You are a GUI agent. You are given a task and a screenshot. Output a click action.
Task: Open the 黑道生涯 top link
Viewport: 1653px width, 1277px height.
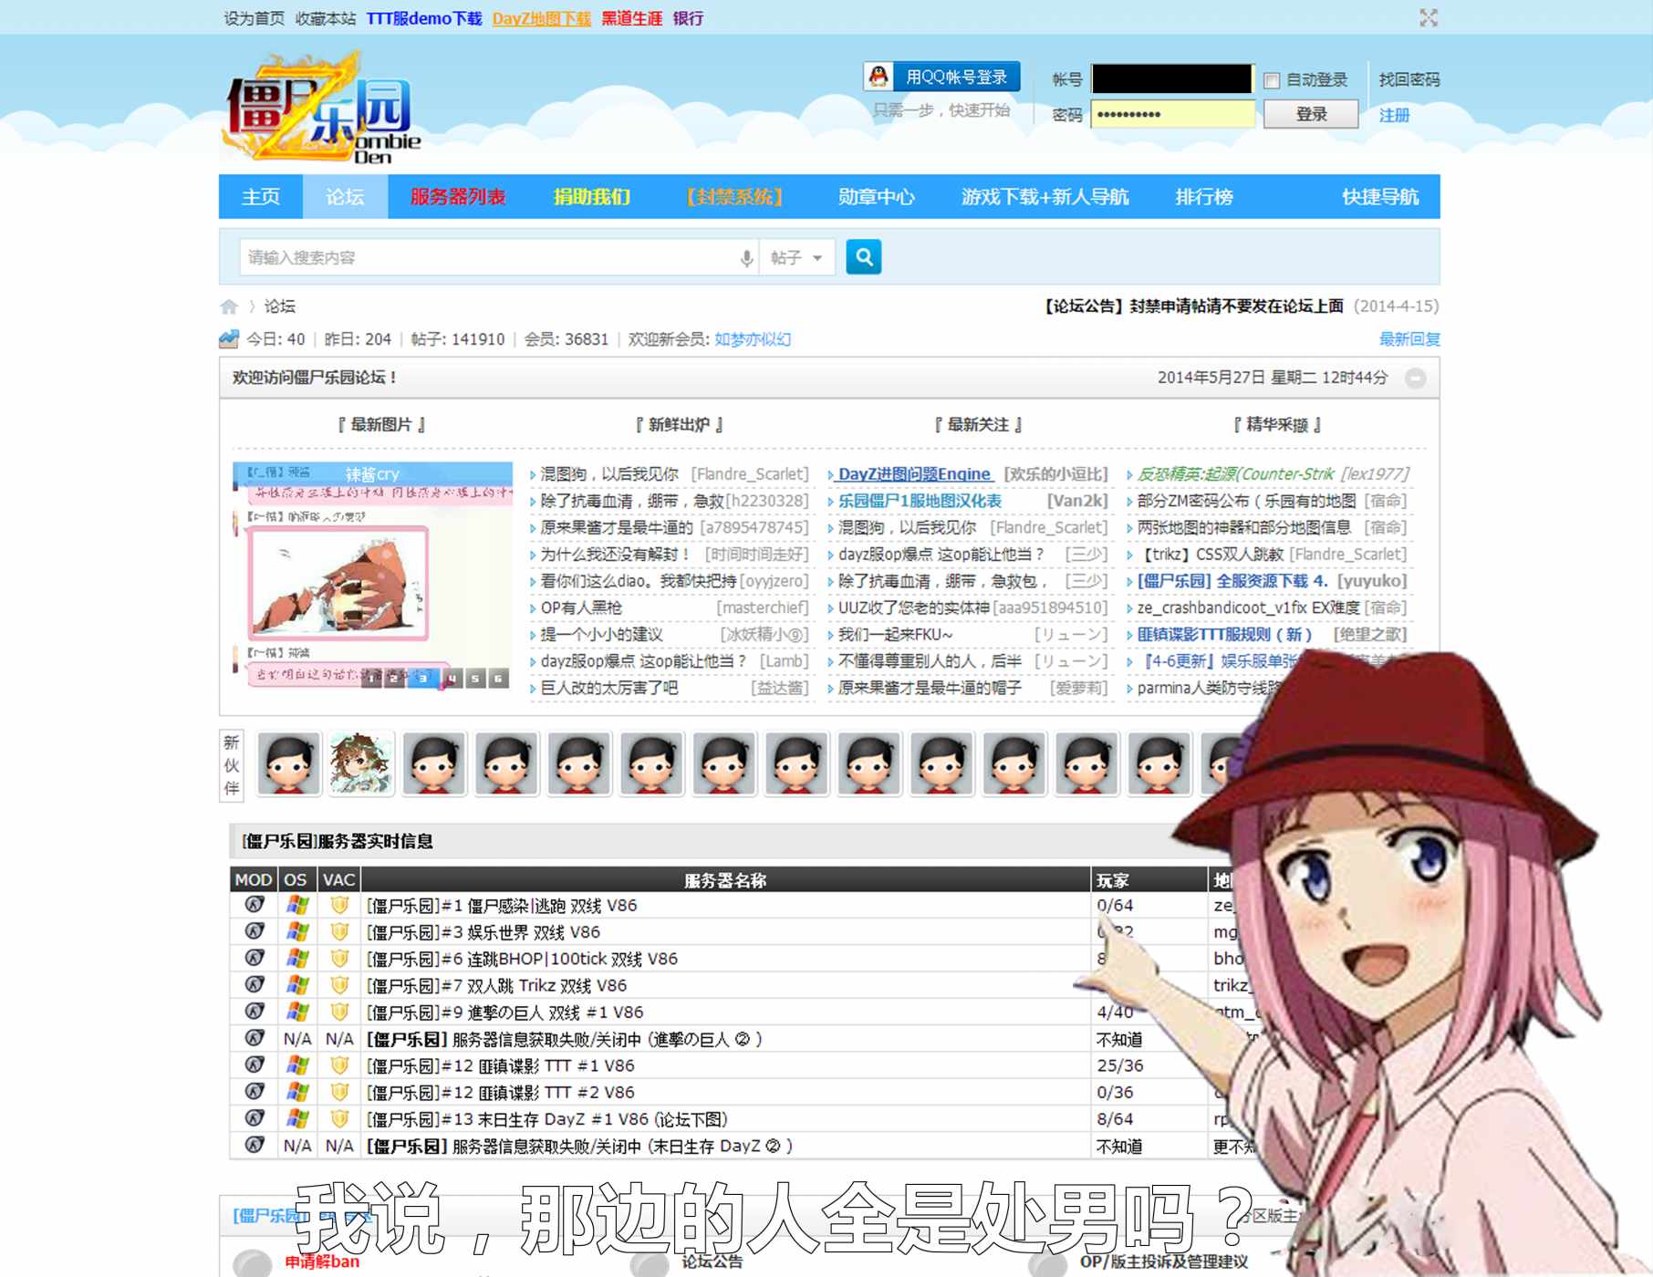coord(631,18)
